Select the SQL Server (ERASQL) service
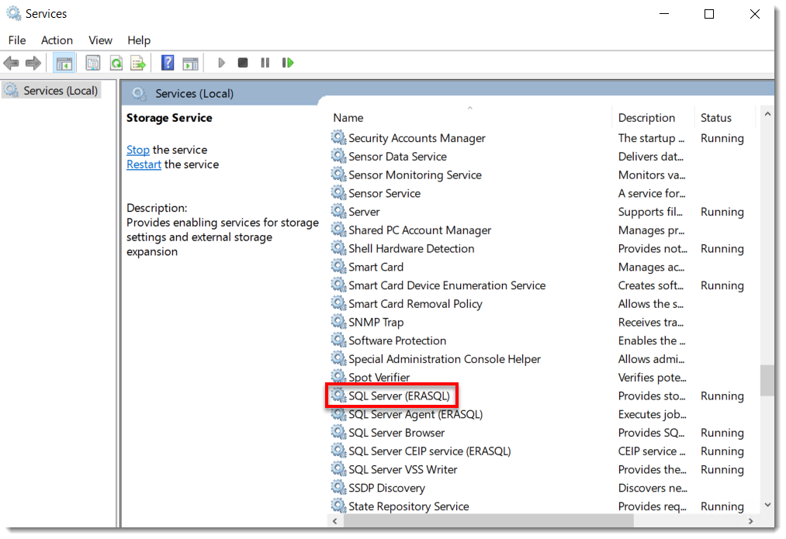This screenshot has height=539, width=786. pos(399,396)
